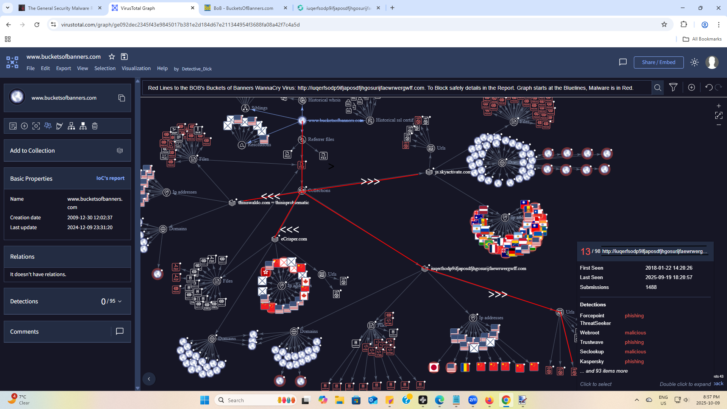This screenshot has height=409, width=727.
Task: Toggle the light/dark theme sun icon
Action: click(x=694, y=62)
